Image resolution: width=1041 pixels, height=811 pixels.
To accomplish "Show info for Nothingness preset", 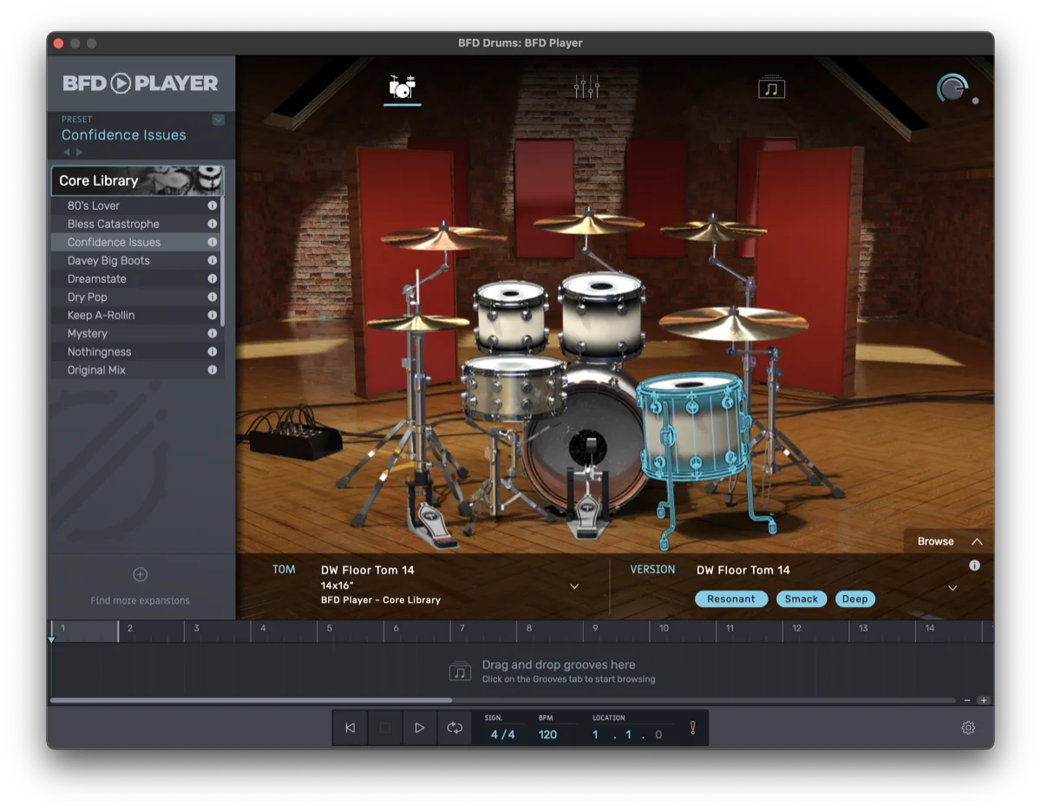I will click(x=212, y=351).
